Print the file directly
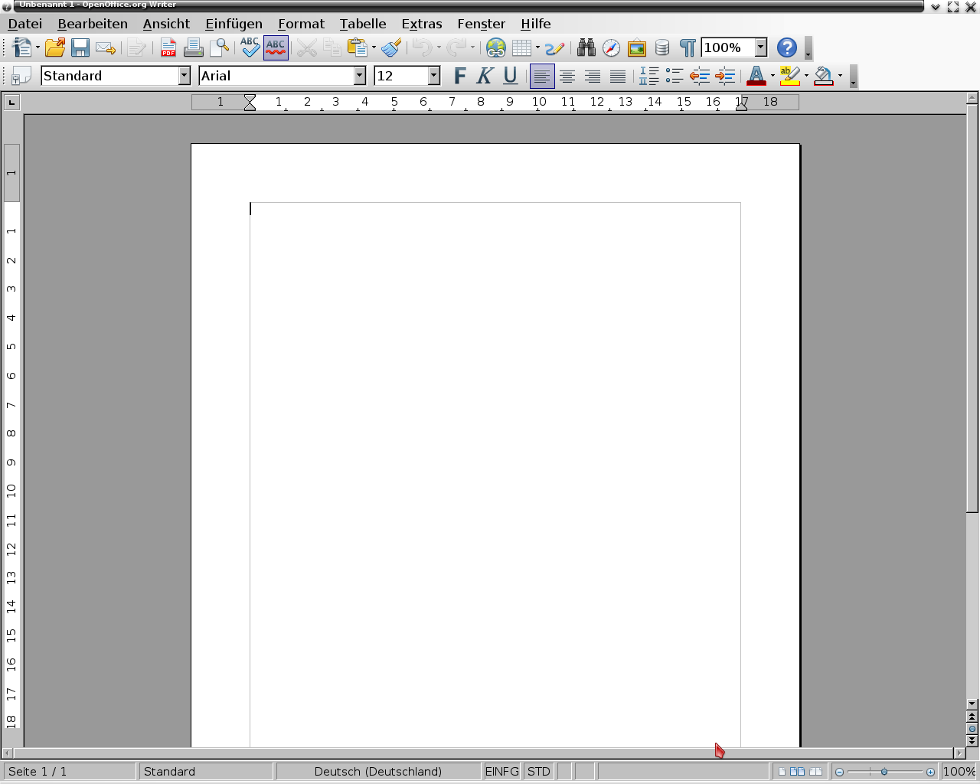The width and height of the screenshot is (980, 784). coord(194,47)
